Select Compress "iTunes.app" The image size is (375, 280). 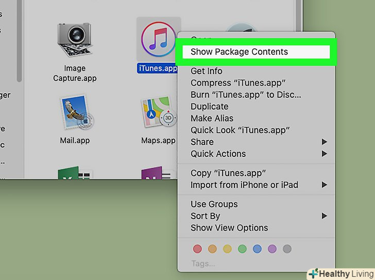pyautogui.click(x=256, y=83)
